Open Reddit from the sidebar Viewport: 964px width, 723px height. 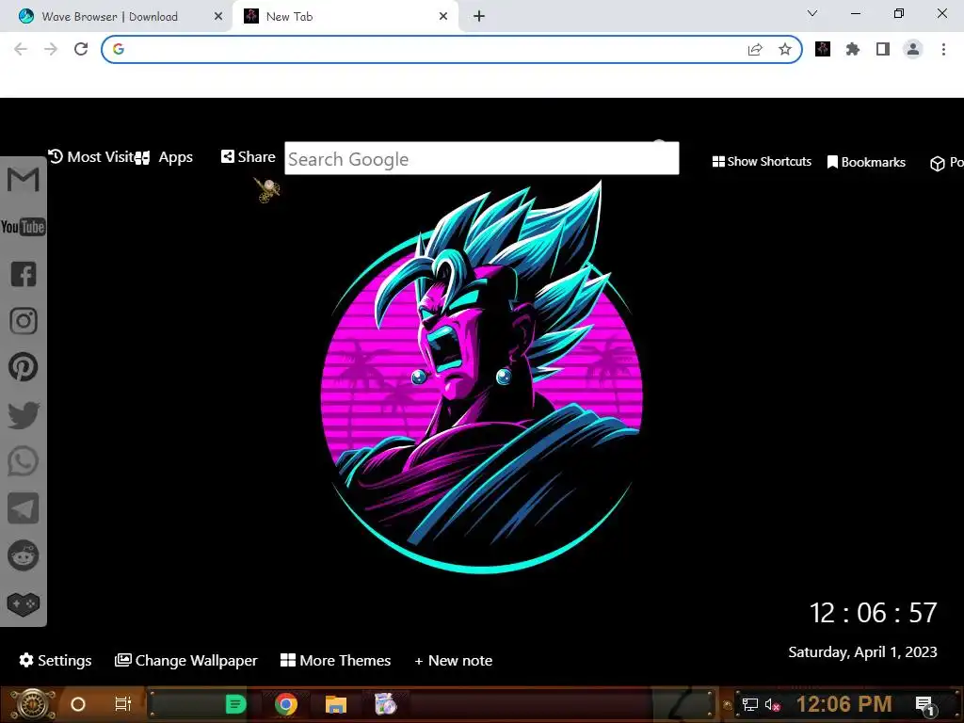pyautogui.click(x=24, y=555)
